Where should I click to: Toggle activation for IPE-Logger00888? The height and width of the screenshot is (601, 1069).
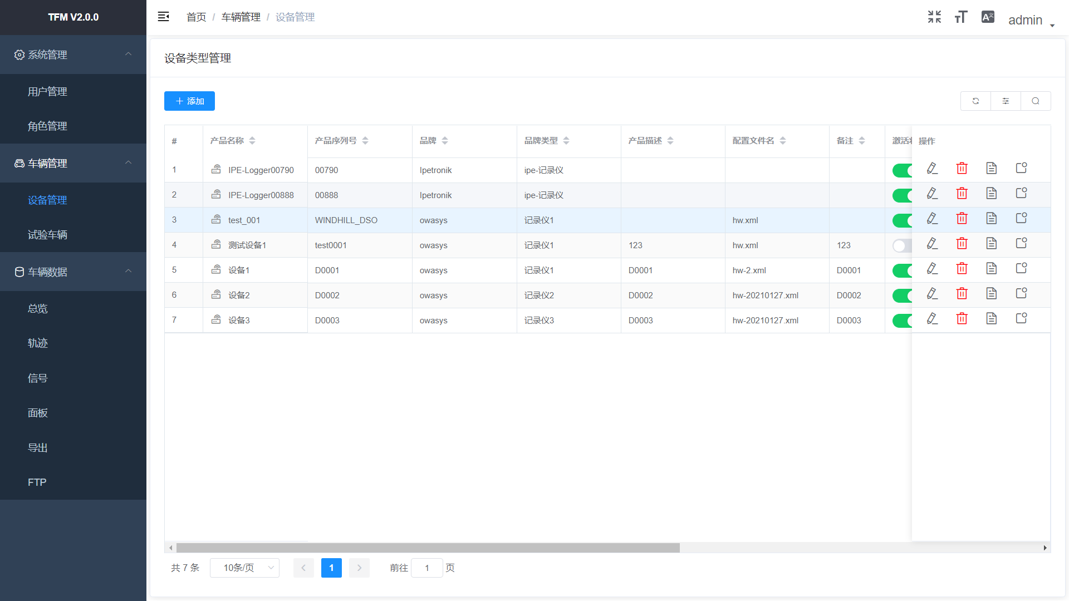point(902,195)
